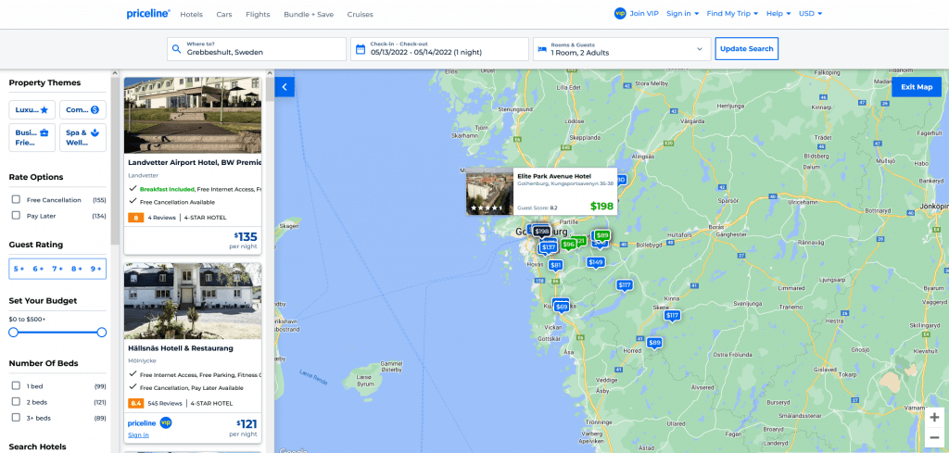Enable the Free Cancellation checkbox
This screenshot has height=453, width=949.
point(16,200)
